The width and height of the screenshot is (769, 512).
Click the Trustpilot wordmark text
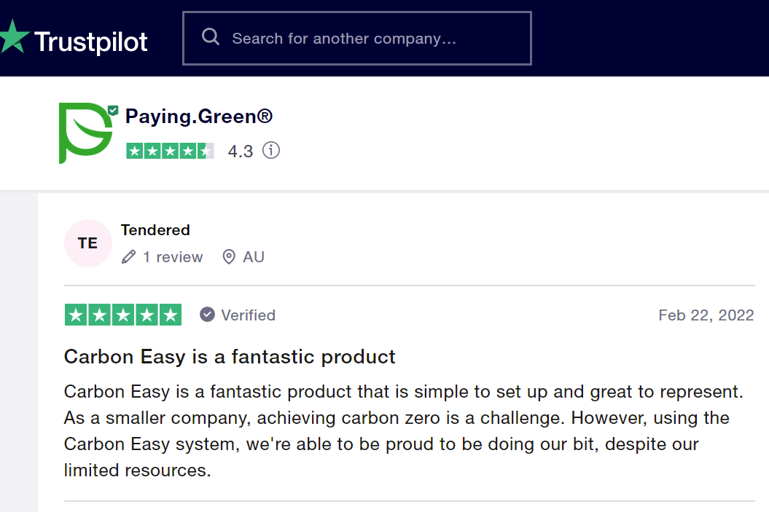[x=90, y=42]
